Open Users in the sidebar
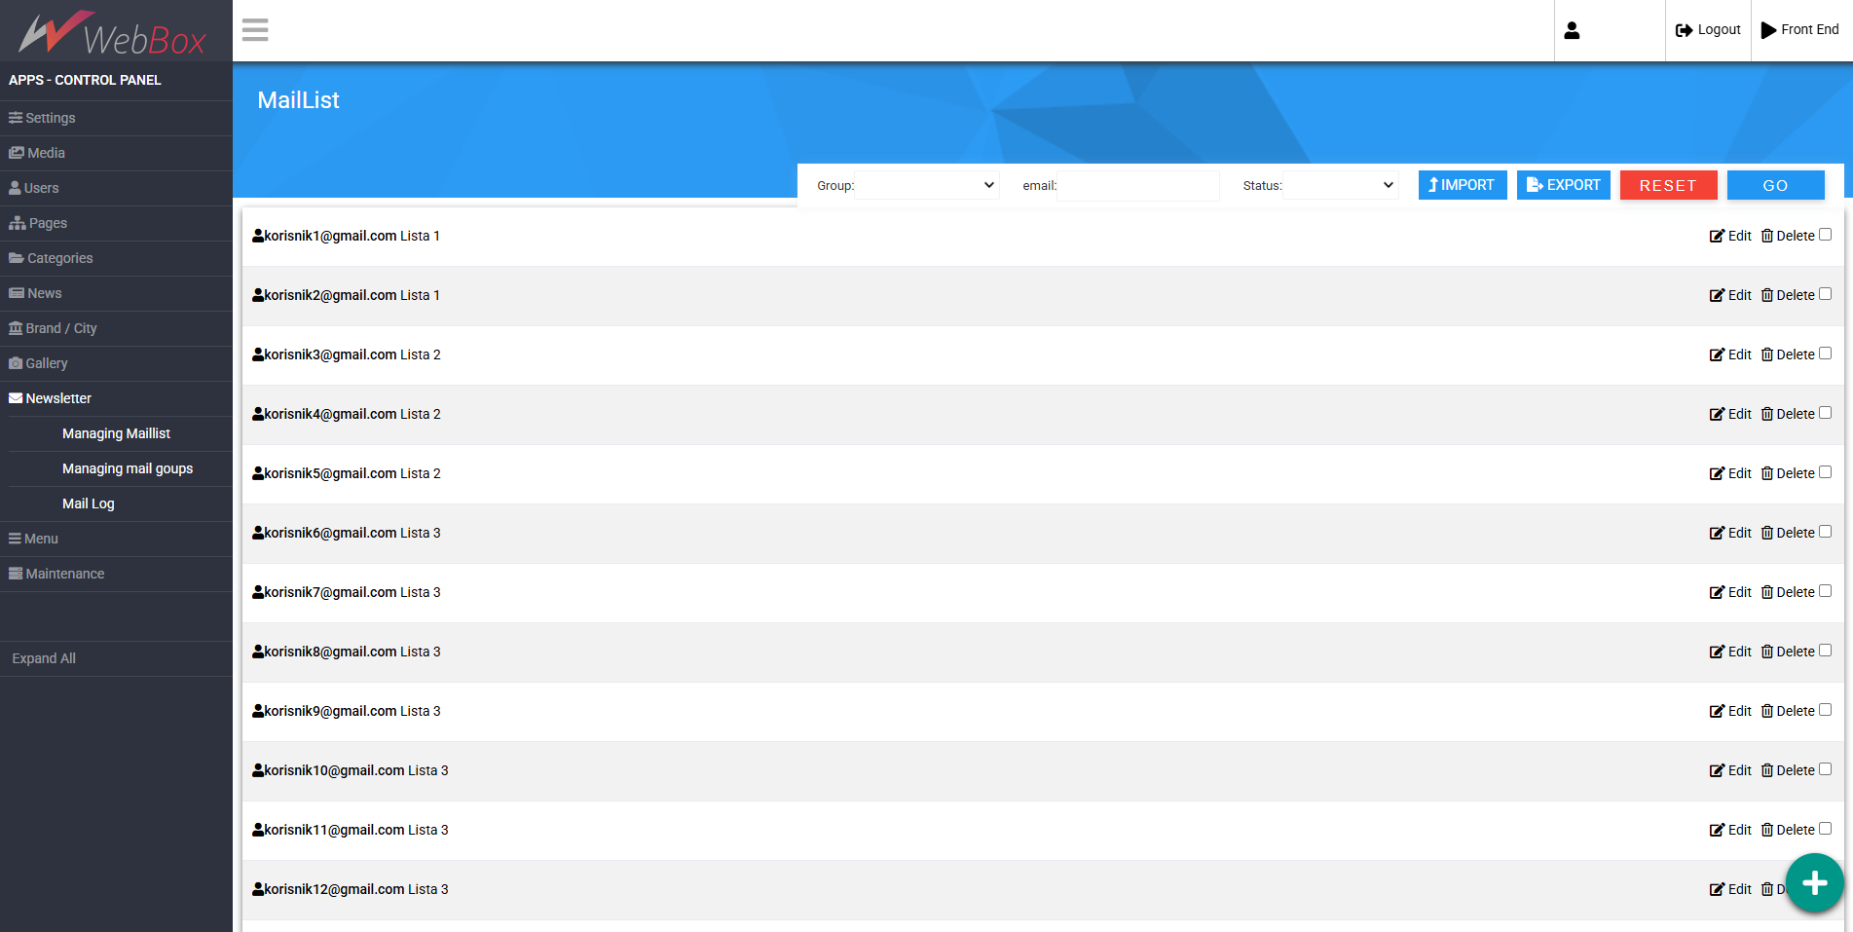 [x=116, y=188]
